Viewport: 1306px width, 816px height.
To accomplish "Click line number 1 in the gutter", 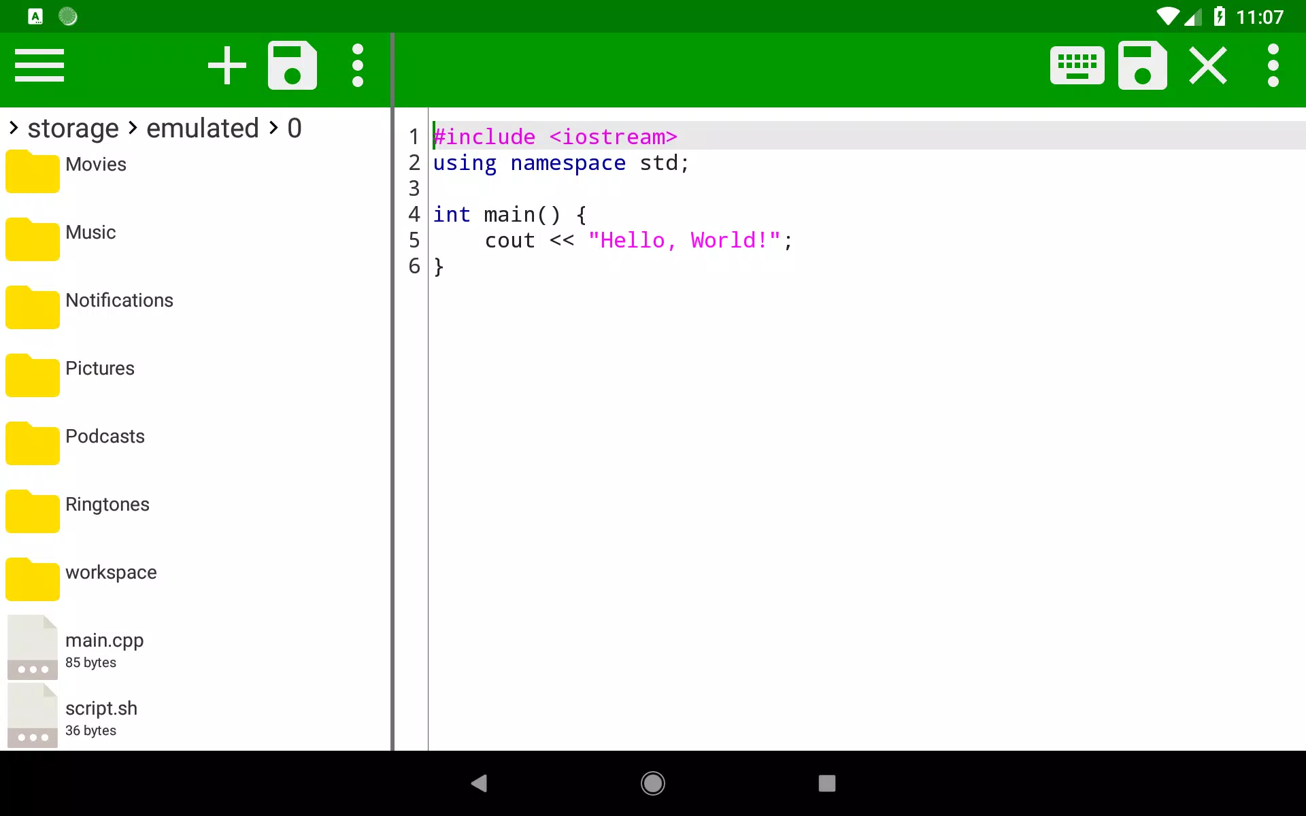I will pos(414,137).
